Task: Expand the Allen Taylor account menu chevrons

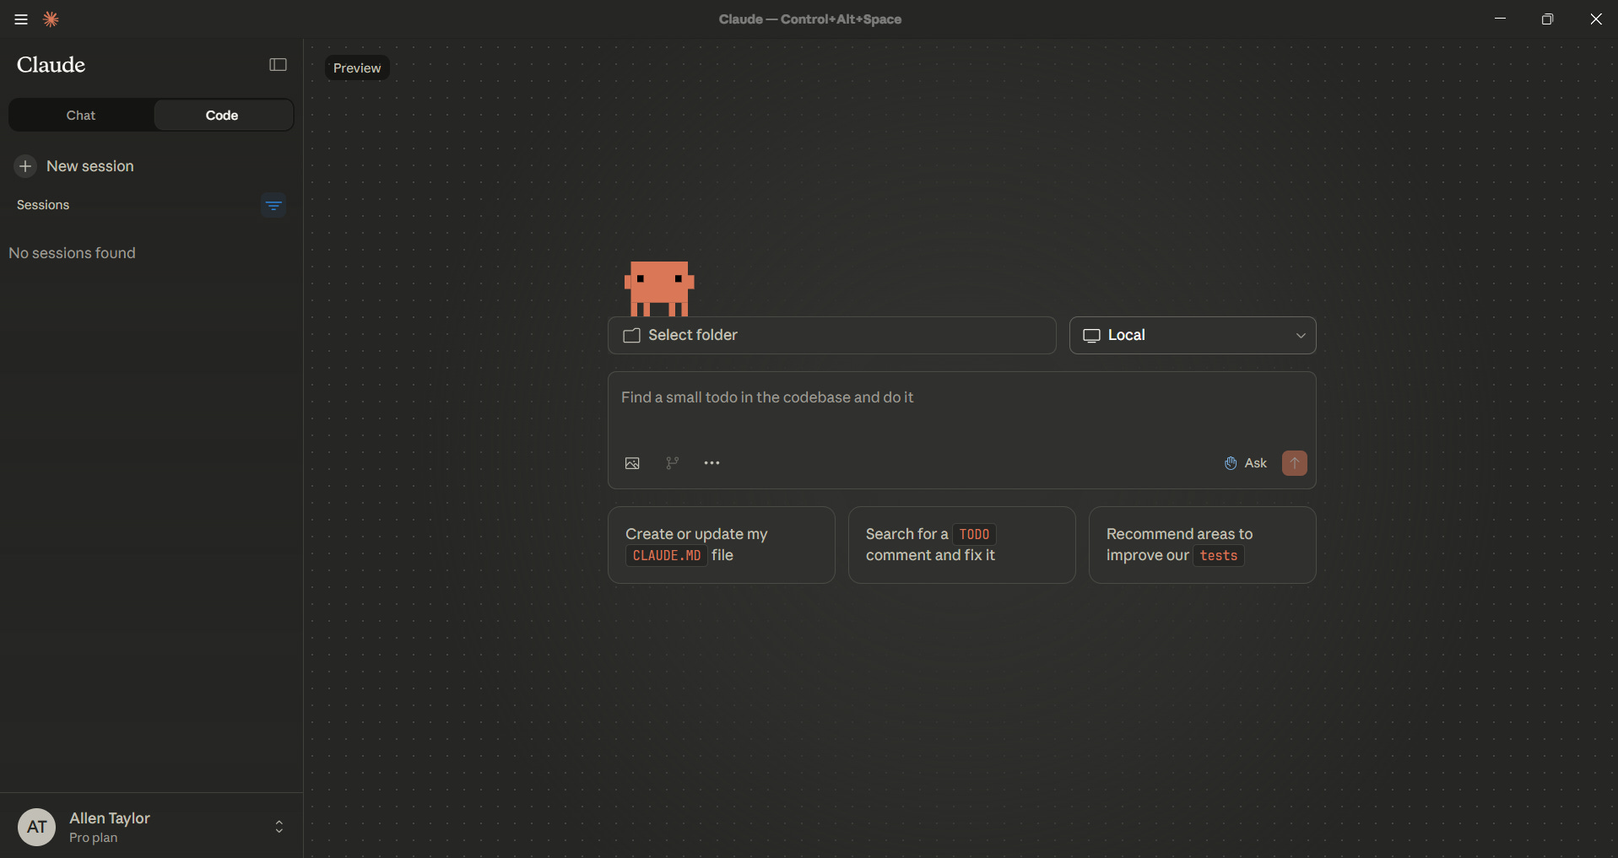Action: (x=279, y=827)
